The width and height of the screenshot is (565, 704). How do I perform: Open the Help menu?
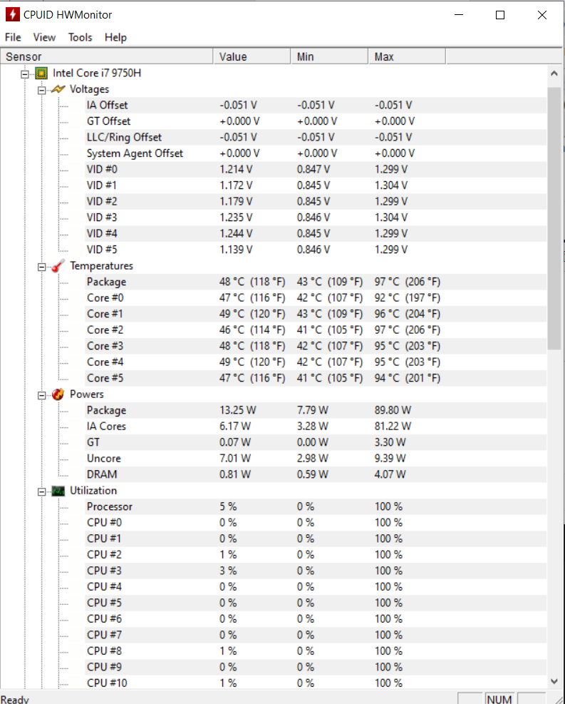115,37
